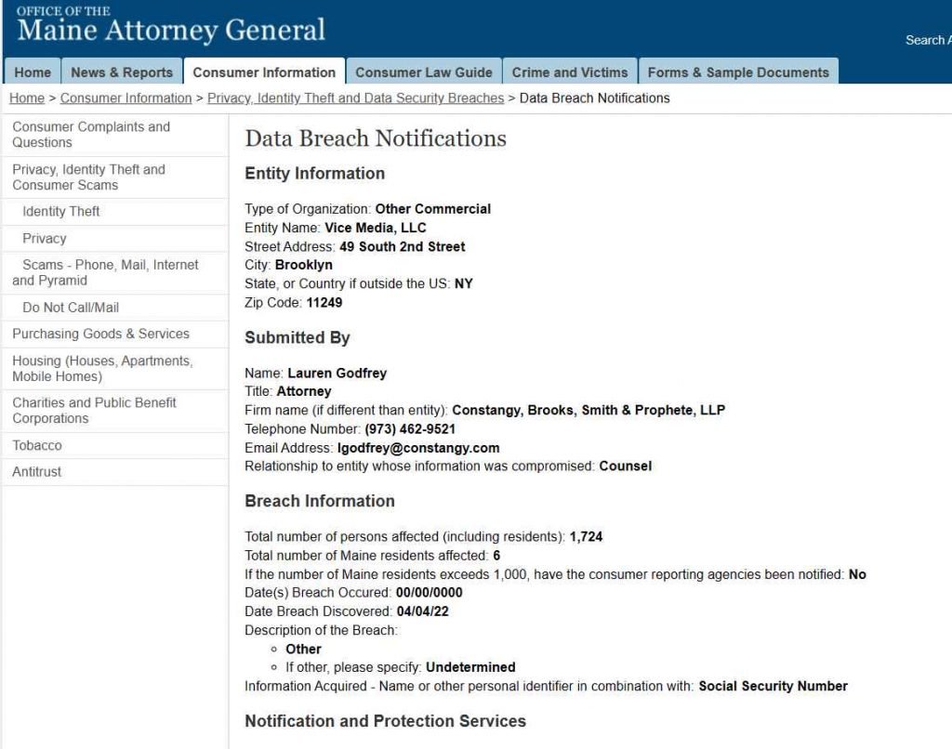Click the Home breadcrumb link

(x=27, y=99)
